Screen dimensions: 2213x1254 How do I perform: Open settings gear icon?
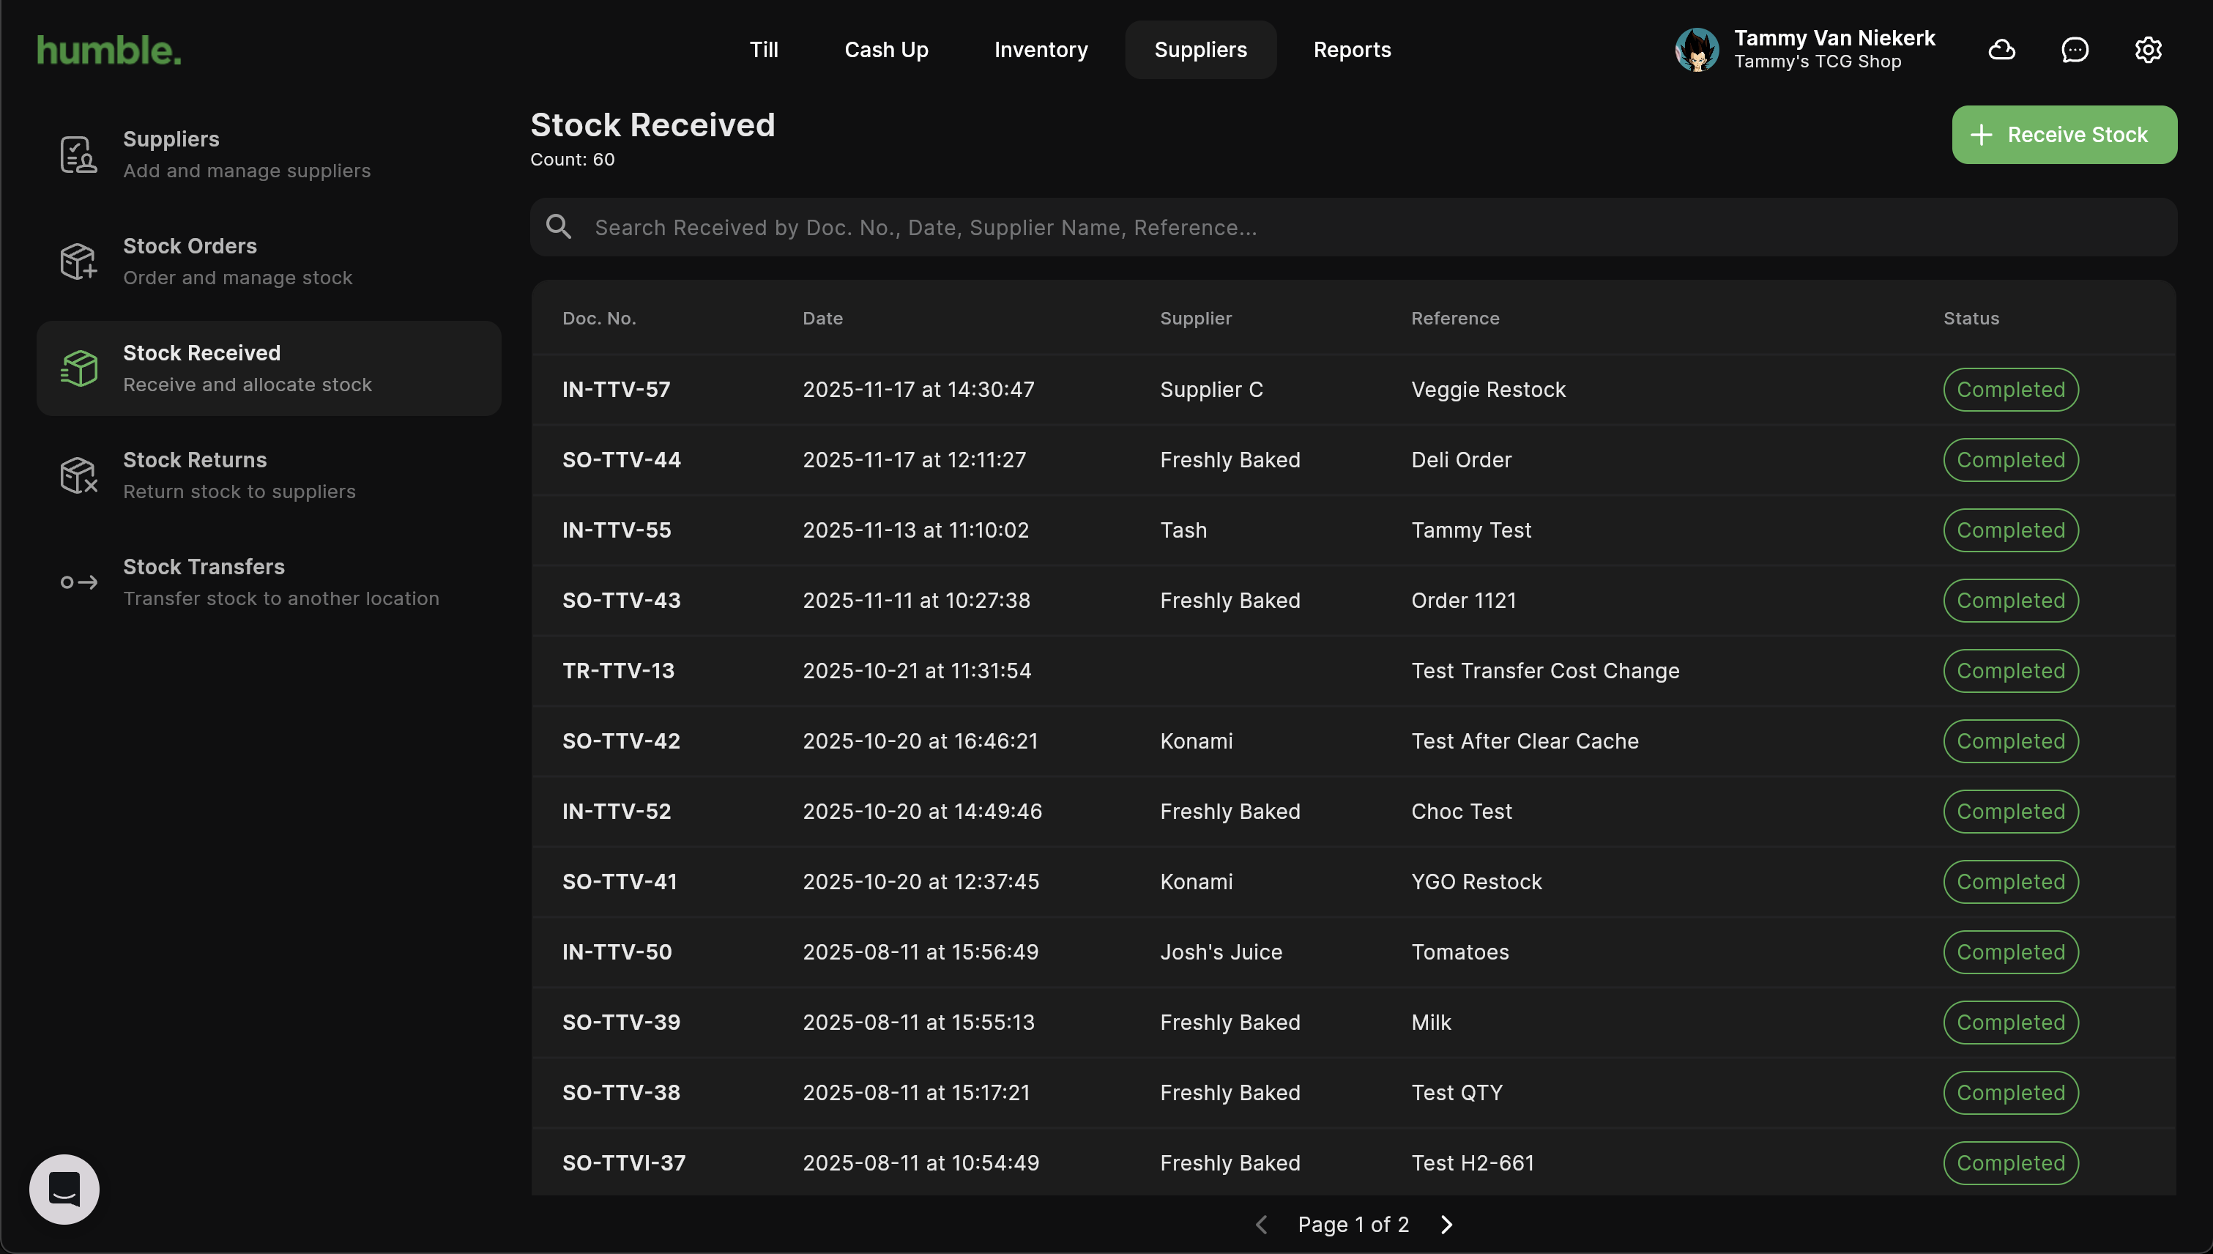click(x=2148, y=50)
